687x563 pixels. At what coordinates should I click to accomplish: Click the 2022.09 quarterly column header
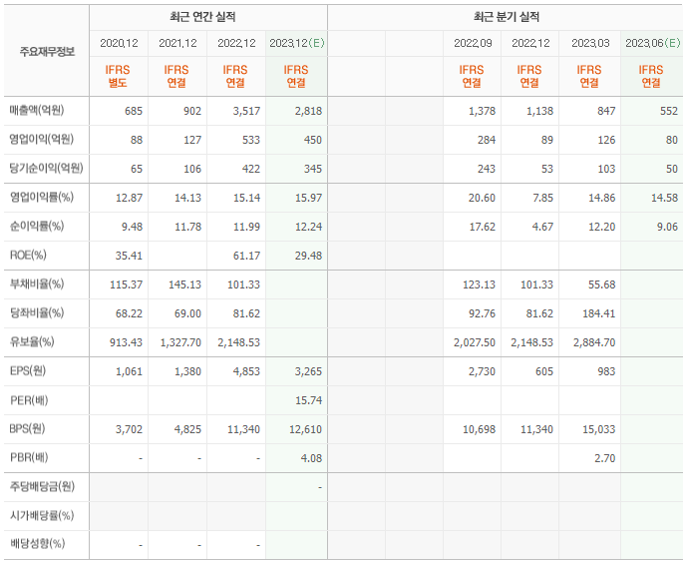pyautogui.click(x=473, y=43)
